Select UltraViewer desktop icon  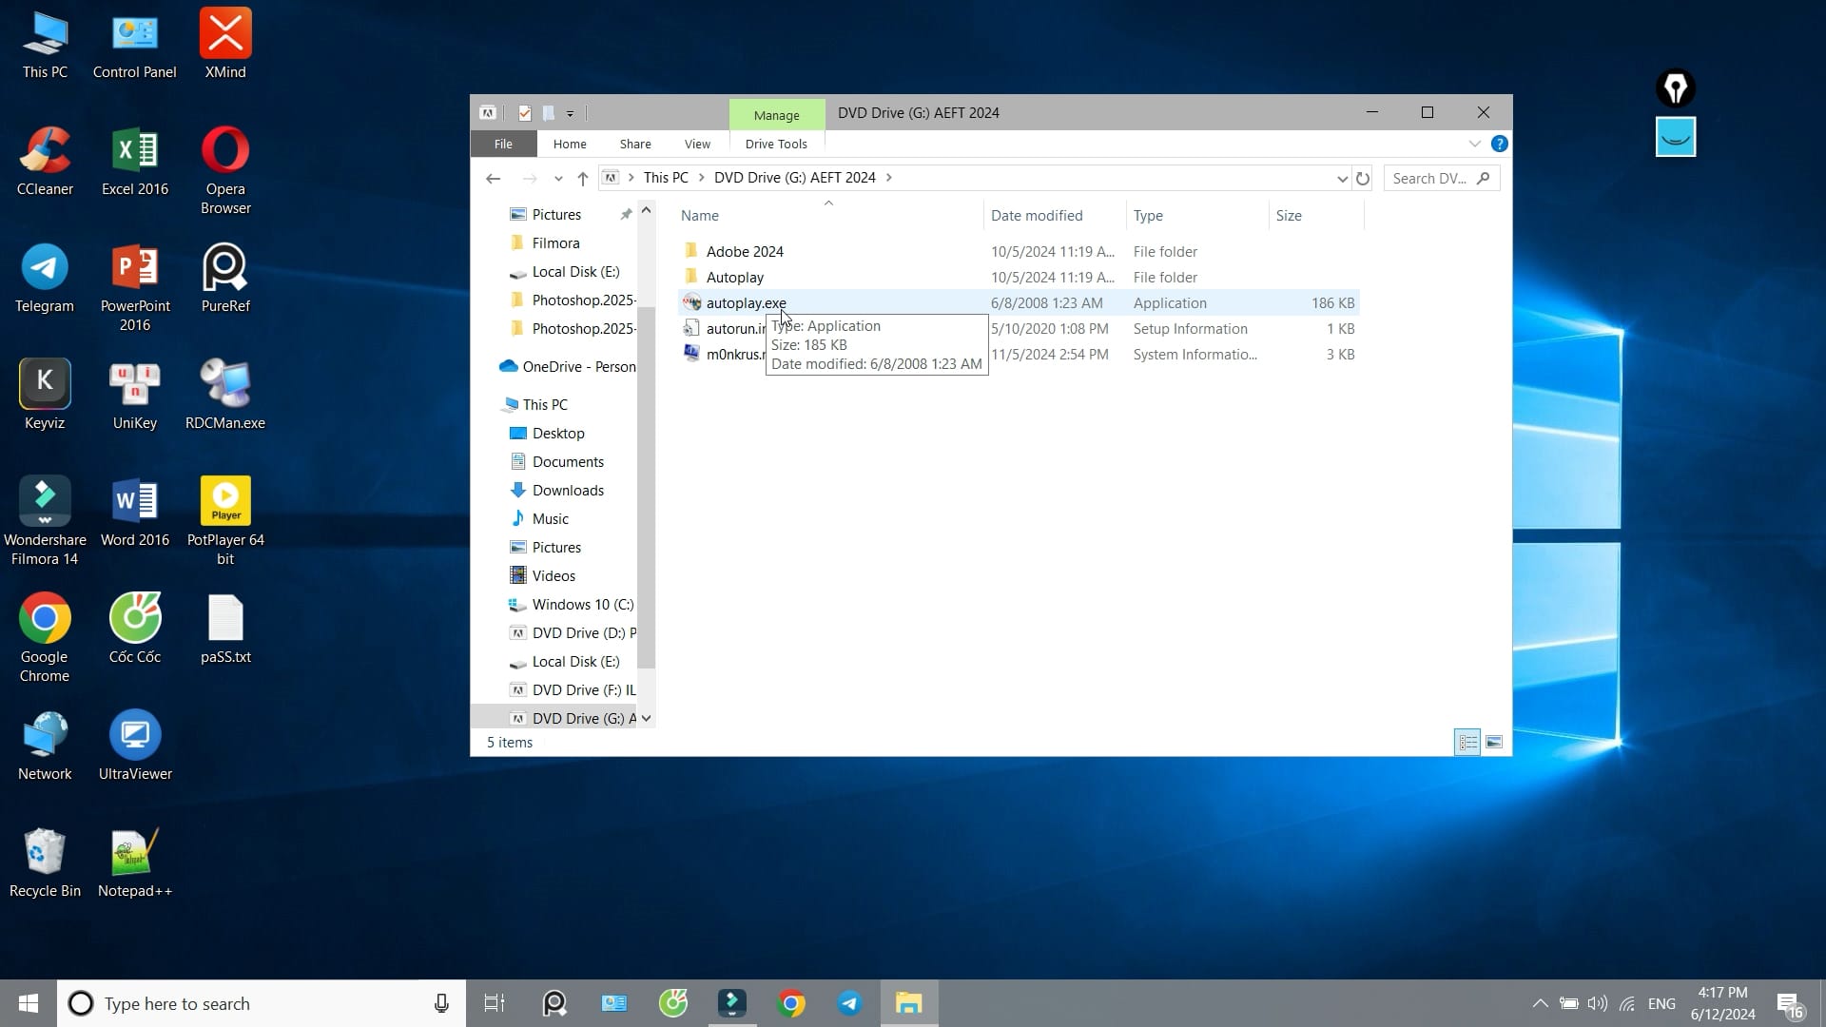(x=135, y=746)
